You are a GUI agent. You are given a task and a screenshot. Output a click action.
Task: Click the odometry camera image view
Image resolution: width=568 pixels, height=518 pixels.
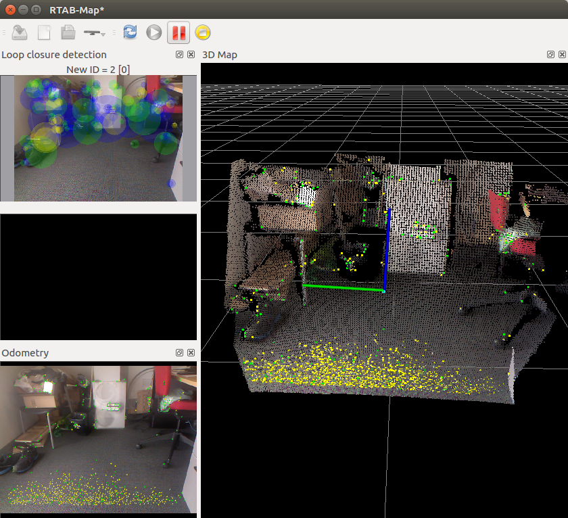pos(98,438)
